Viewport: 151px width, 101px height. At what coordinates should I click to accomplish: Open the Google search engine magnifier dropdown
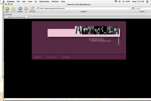click(x=133, y=8)
